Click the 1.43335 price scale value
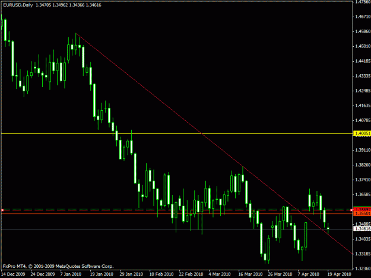Screen dimensions: 371x278 tap(363, 76)
